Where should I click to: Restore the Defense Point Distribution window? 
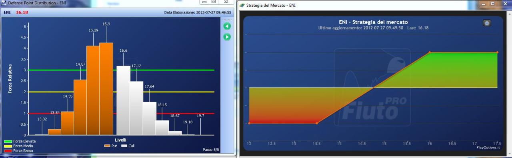coord(214,2)
